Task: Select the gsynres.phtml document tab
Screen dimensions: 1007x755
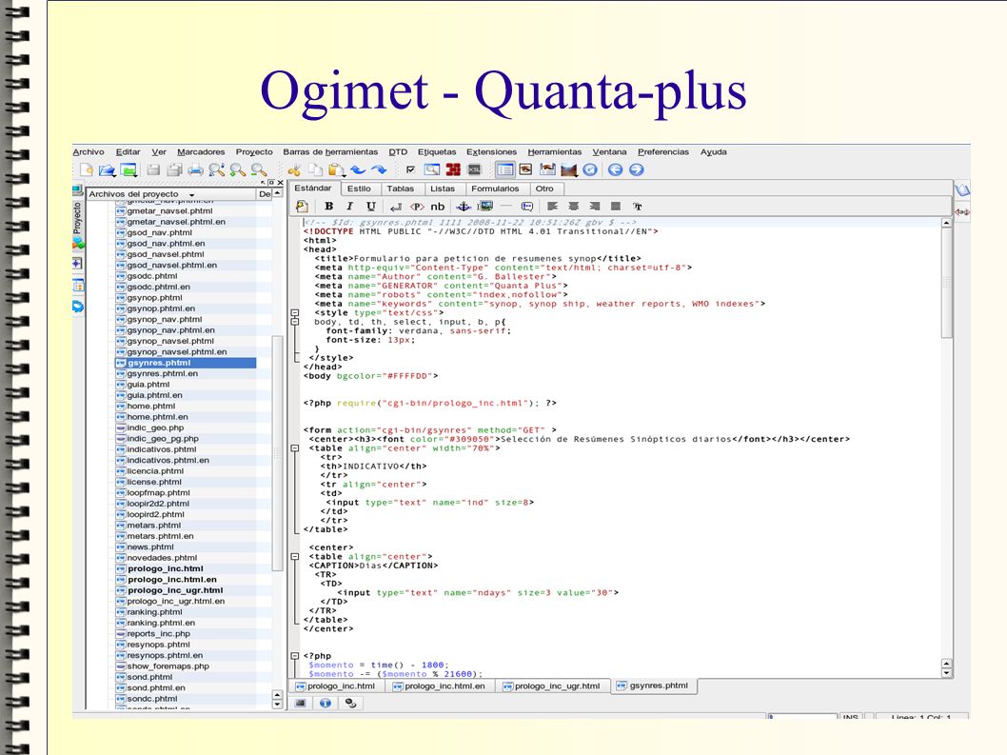Action: click(653, 685)
